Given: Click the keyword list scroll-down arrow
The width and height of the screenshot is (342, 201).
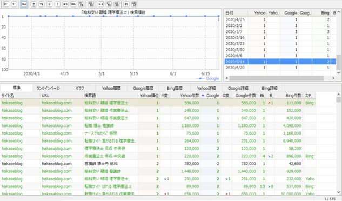Looking at the screenshot, I should tap(339, 192).
